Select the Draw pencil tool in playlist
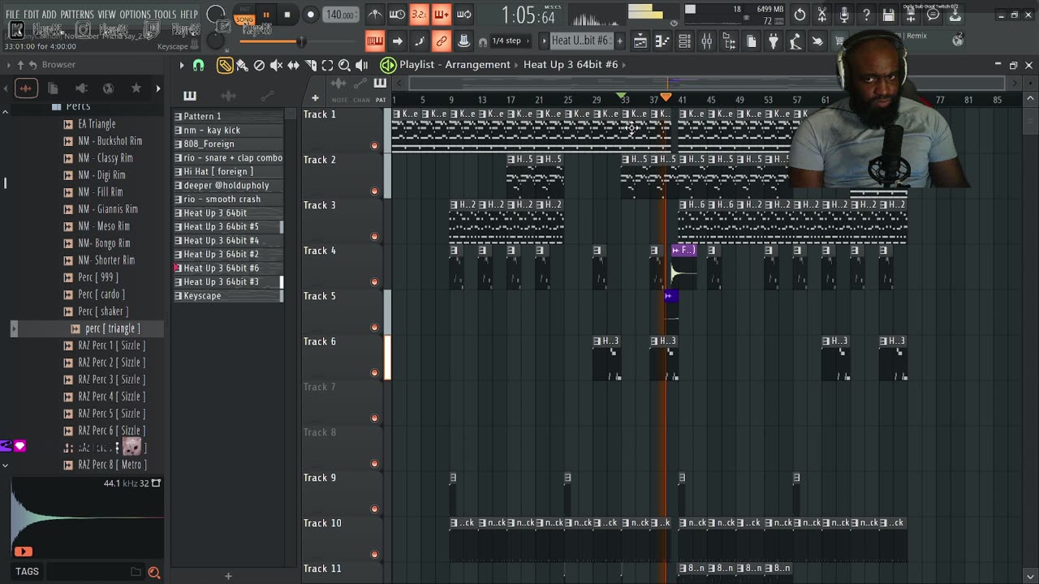1039x584 pixels. point(225,66)
